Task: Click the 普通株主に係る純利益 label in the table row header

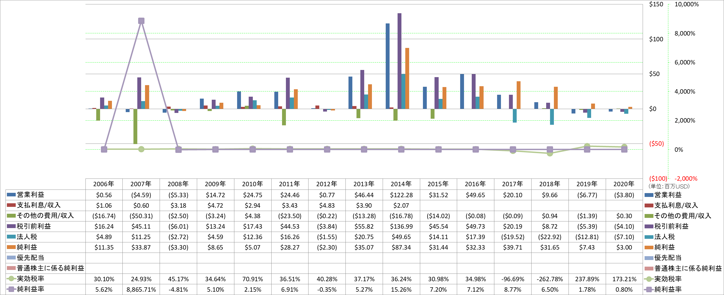Action: pos(50,268)
